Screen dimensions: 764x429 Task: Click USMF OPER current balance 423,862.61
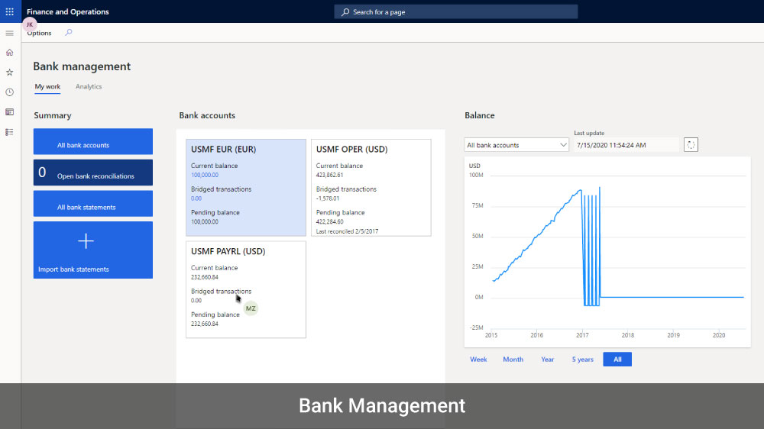click(330, 175)
